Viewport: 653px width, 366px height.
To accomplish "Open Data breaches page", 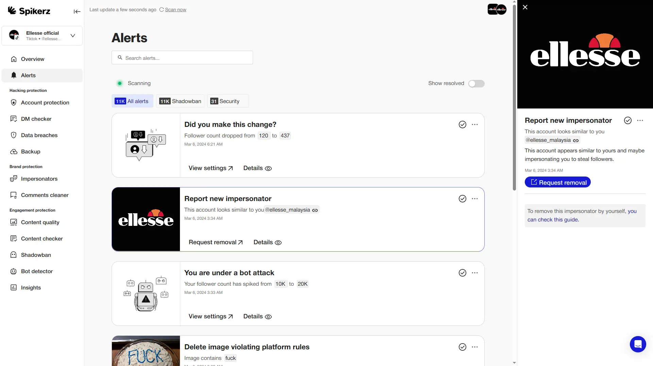I will [42, 135].
